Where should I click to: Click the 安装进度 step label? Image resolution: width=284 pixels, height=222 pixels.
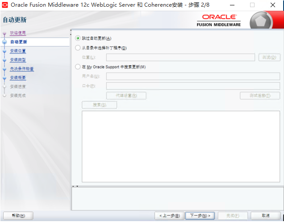click(18, 87)
